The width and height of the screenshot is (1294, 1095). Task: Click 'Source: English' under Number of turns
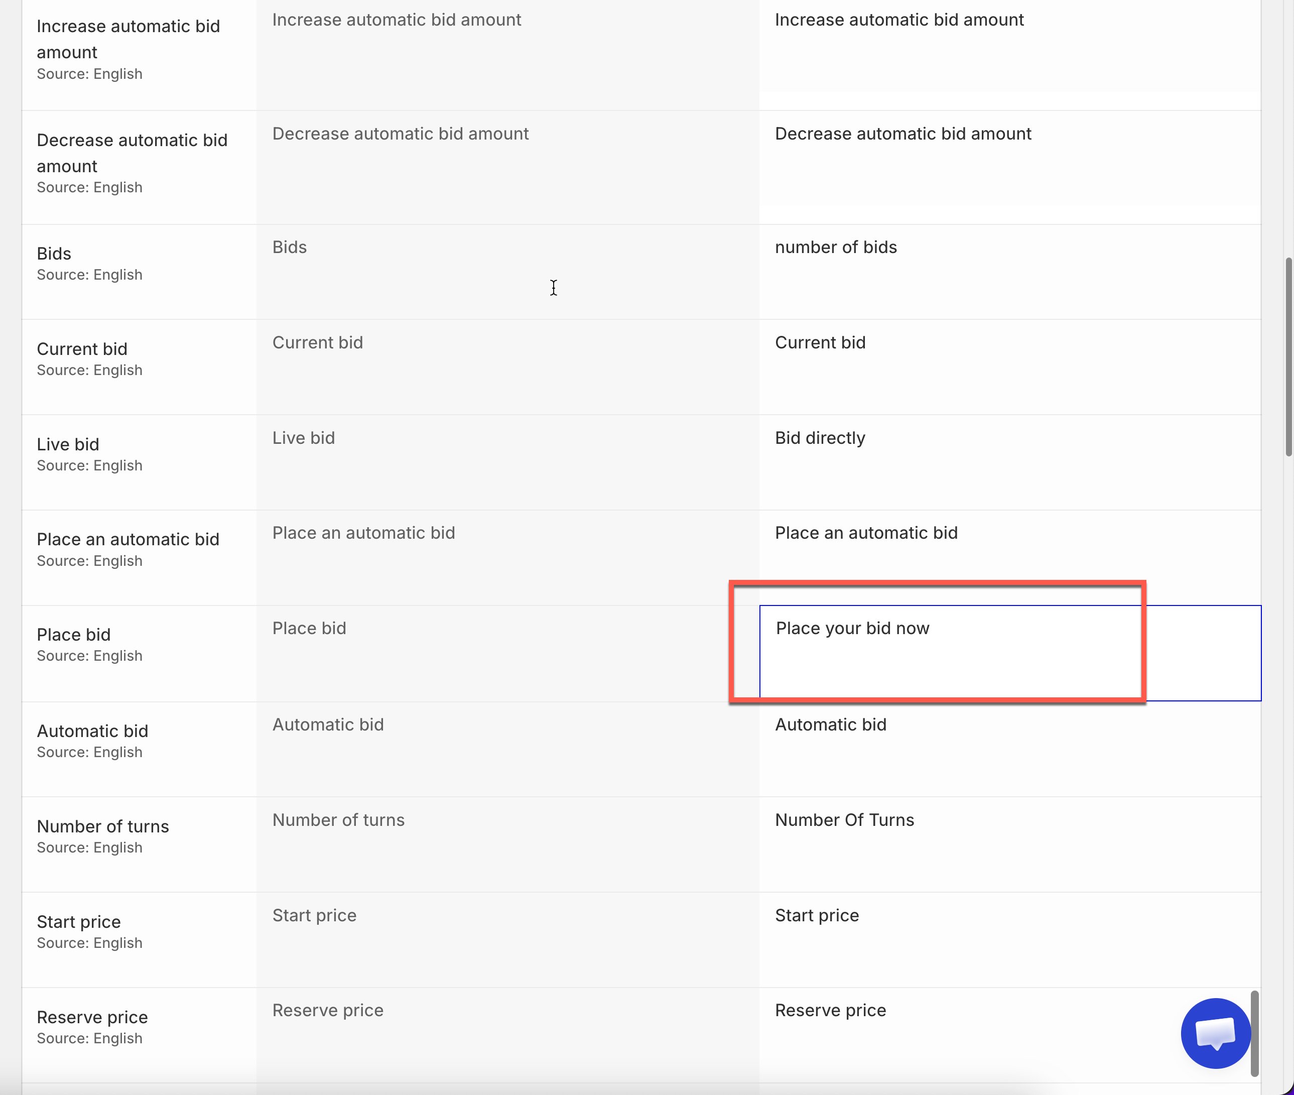89,848
